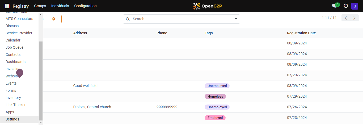Image resolution: width=363 pixels, height=125 pixels.
Task: Go to previous page arrow
Action: (x=346, y=18)
